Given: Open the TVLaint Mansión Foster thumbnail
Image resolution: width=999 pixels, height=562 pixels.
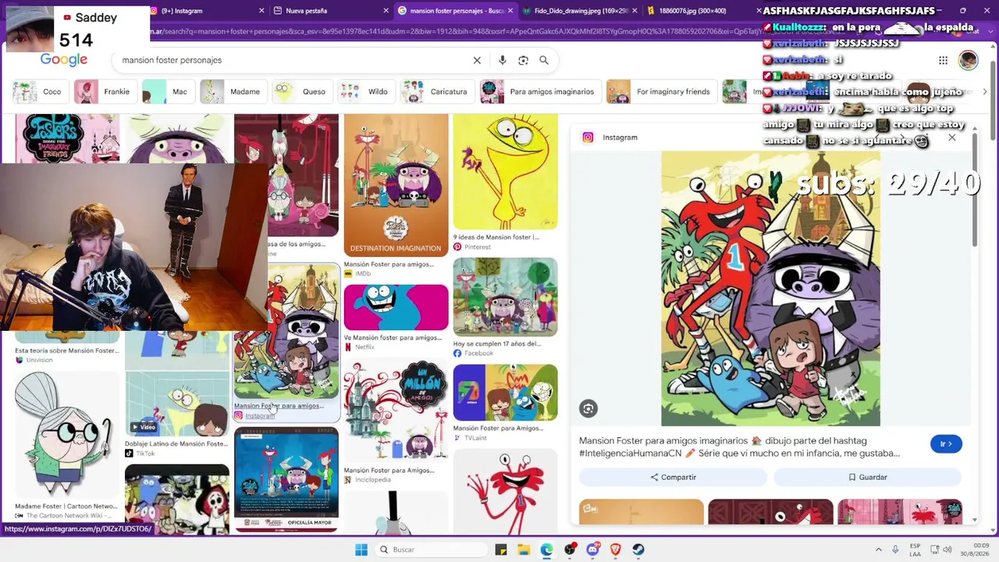Looking at the screenshot, I should tap(505, 393).
